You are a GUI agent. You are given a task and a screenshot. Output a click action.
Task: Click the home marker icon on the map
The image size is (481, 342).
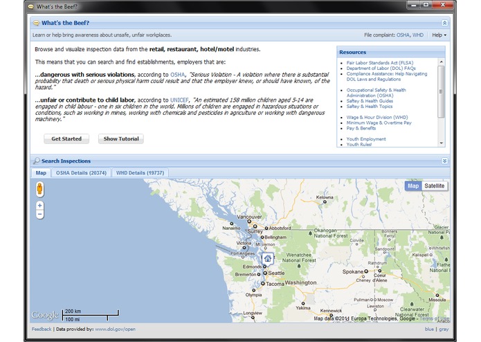[x=268, y=259]
